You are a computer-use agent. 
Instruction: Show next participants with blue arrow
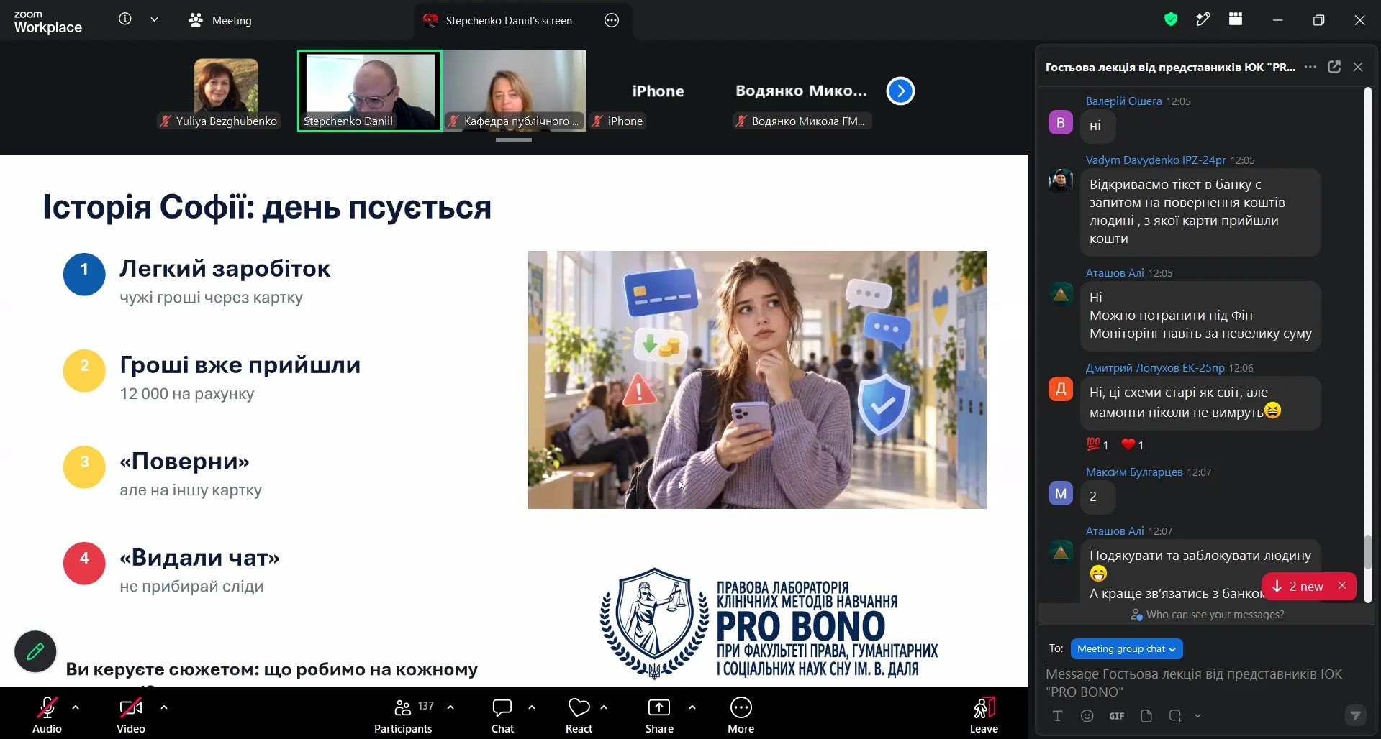[900, 91]
